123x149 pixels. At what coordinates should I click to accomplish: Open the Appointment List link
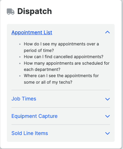(x=32, y=32)
